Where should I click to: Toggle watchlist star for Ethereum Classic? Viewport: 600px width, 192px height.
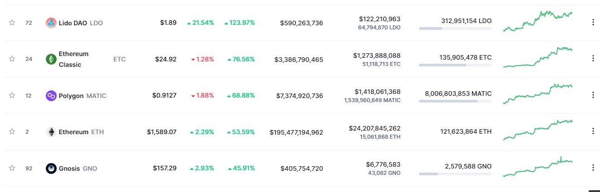[12, 59]
